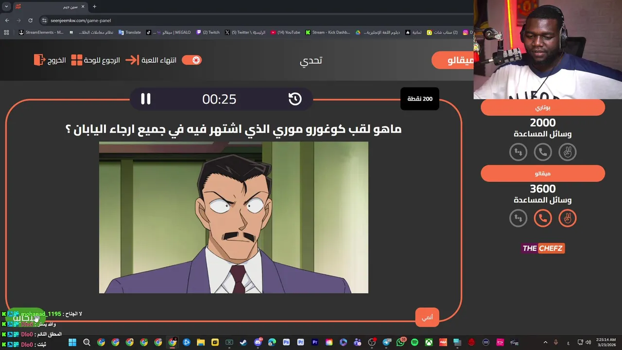Click انتهاء اللعبة to end the game
The width and height of the screenshot is (622, 350).
click(x=159, y=60)
